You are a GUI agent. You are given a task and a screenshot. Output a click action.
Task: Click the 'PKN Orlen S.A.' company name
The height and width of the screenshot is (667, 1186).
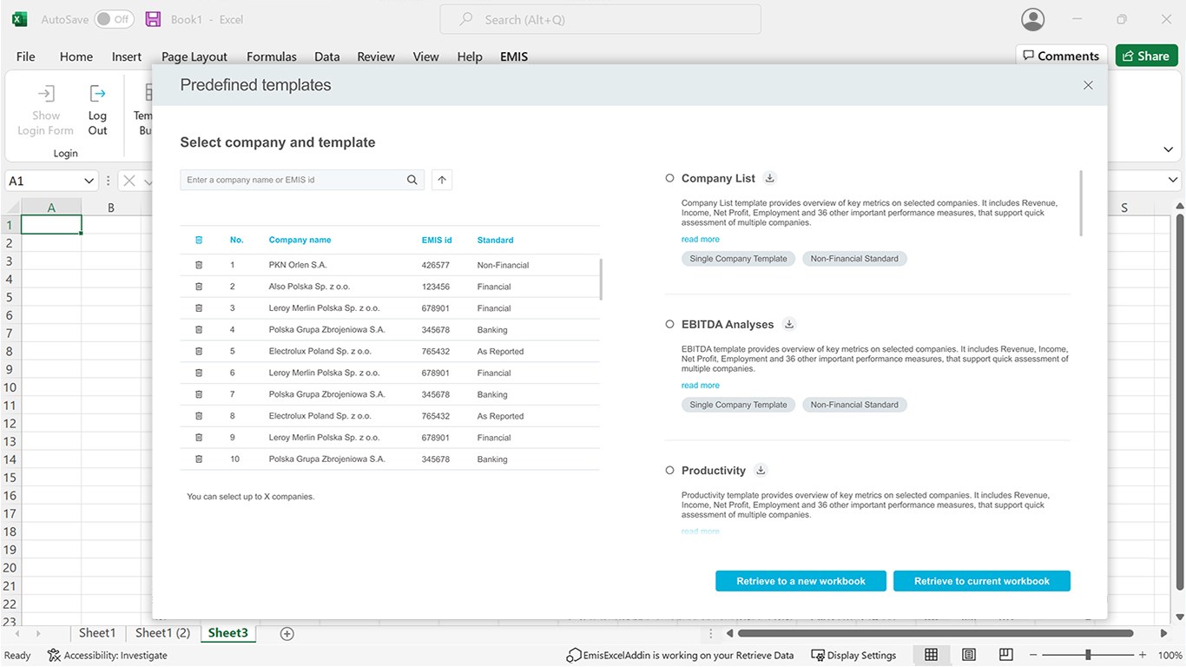pyautogui.click(x=298, y=265)
